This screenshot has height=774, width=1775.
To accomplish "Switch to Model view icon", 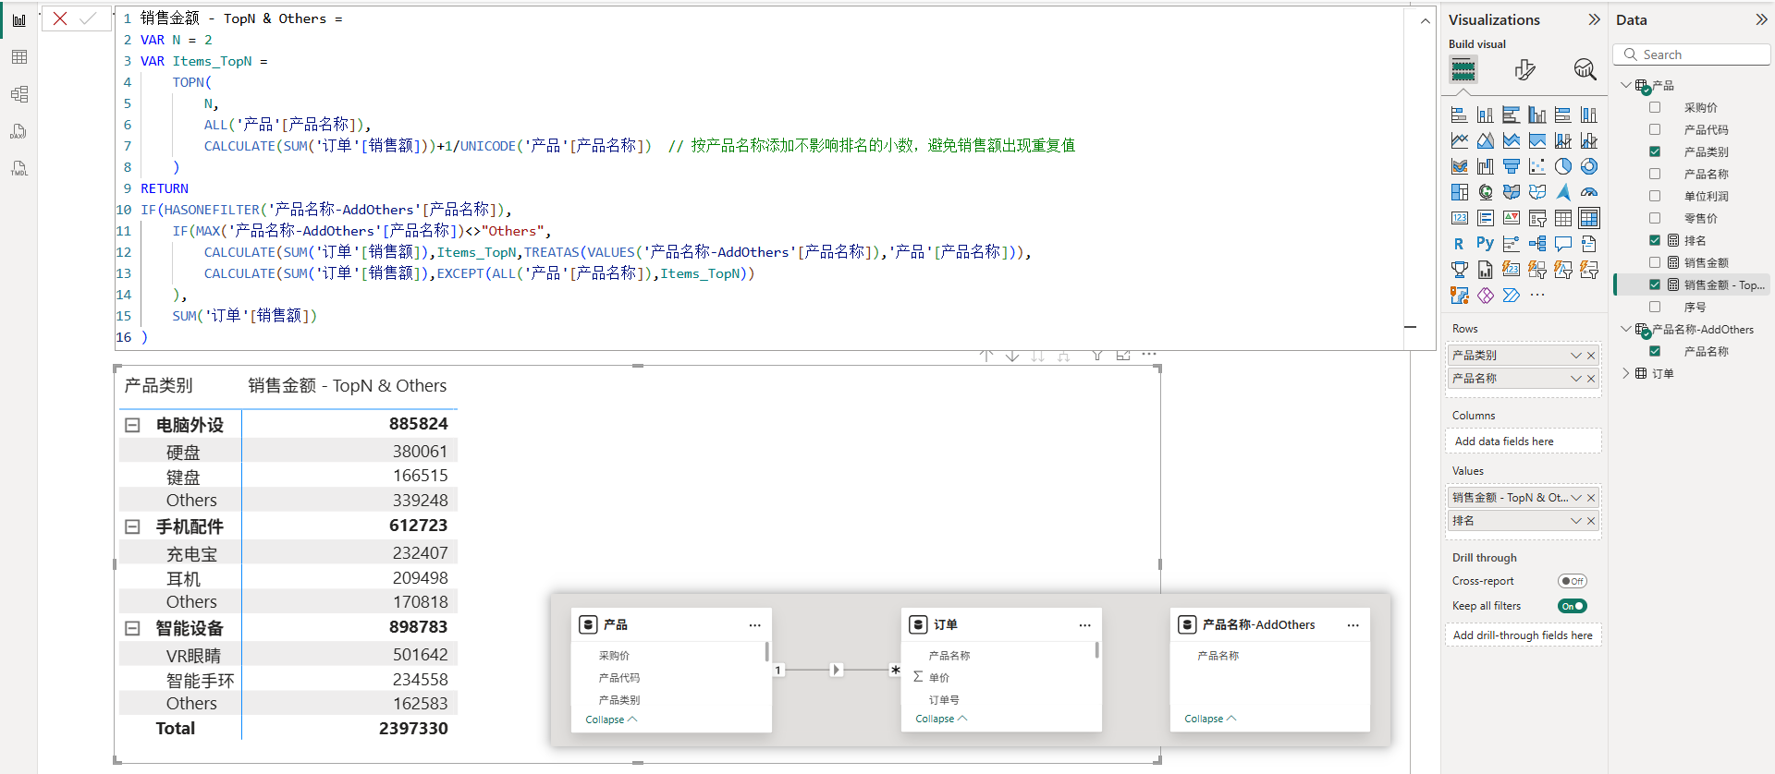I will (x=18, y=94).
